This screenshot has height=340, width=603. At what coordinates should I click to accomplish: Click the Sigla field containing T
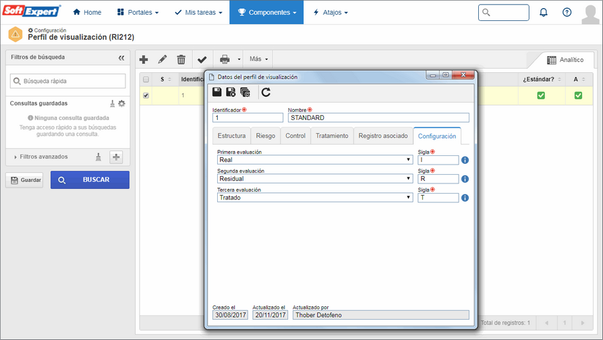point(438,198)
